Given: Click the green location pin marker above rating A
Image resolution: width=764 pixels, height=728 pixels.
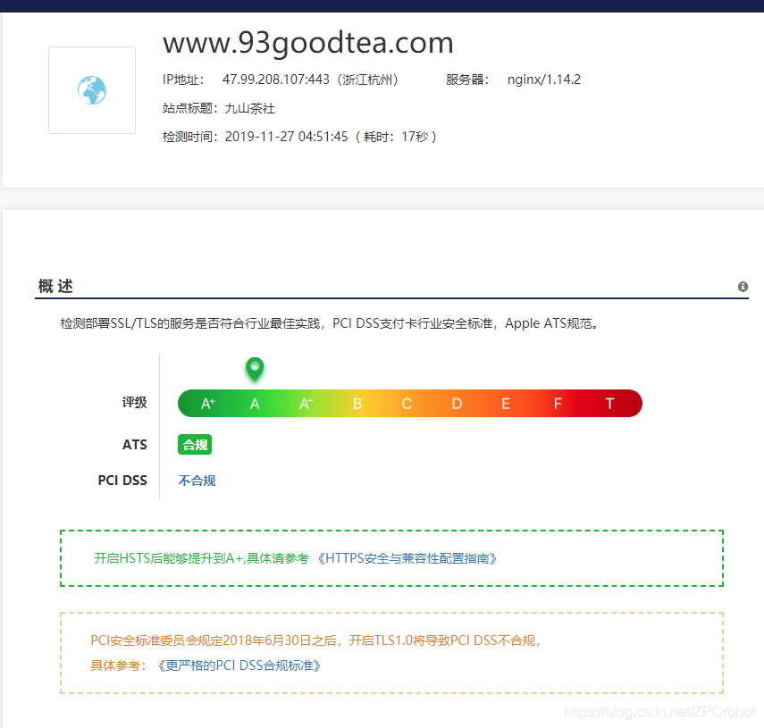Looking at the screenshot, I should click(x=255, y=369).
